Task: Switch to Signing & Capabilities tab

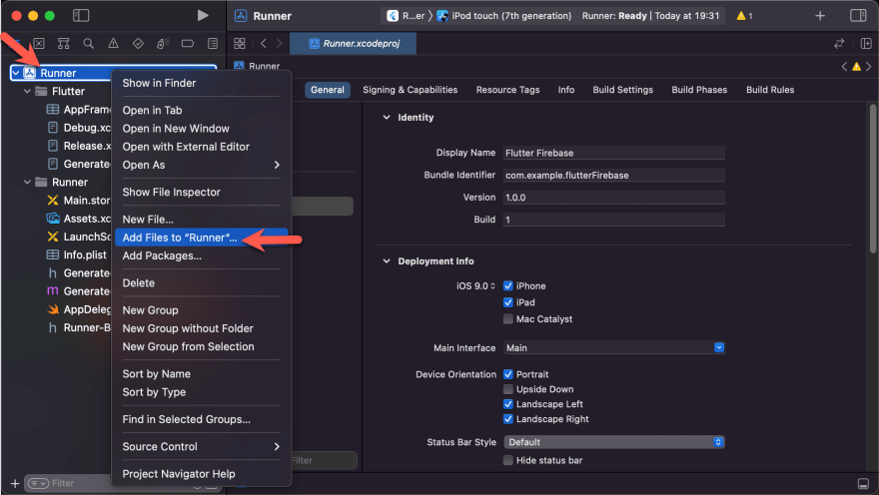Action: click(410, 90)
